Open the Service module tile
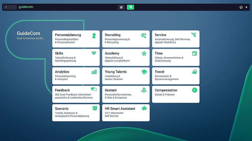 click(x=176, y=39)
